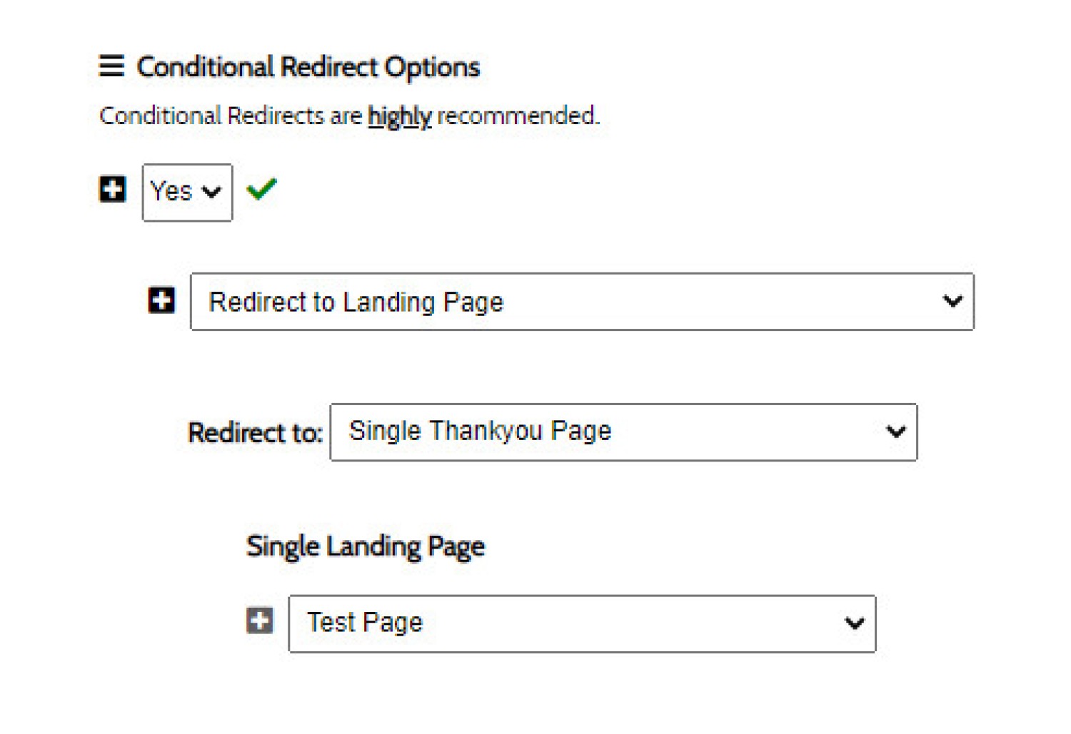Viewport: 1071px width, 734px height.
Task: Click gray plus icon beside Test Page
Action: click(260, 620)
